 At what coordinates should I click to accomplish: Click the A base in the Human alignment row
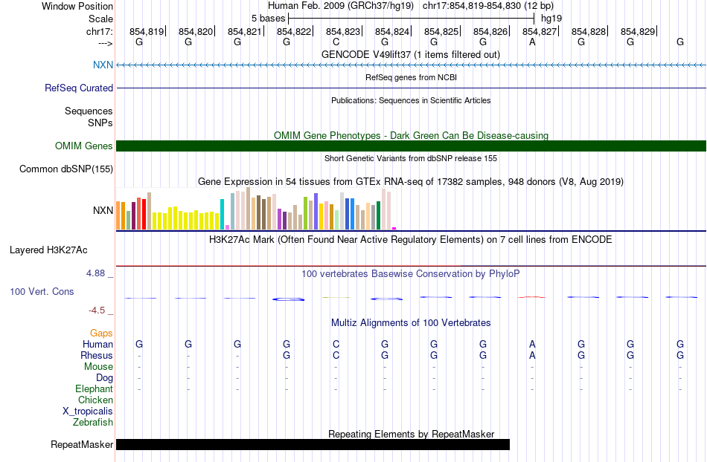coord(532,344)
